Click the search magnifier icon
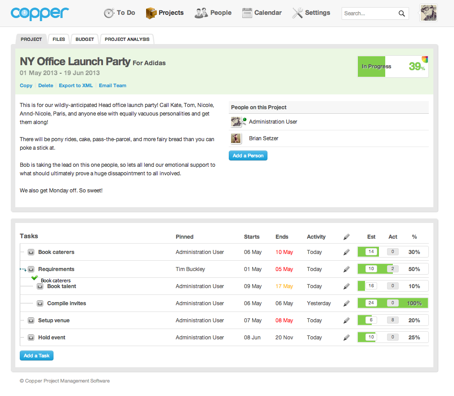Viewport: 454px width, 396px height. click(401, 13)
